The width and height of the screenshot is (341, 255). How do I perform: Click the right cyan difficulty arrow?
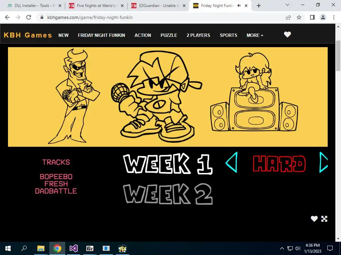pyautogui.click(x=323, y=162)
